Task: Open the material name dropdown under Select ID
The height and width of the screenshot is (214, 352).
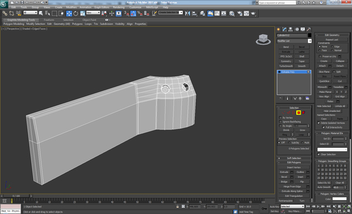Action: (x=332, y=149)
